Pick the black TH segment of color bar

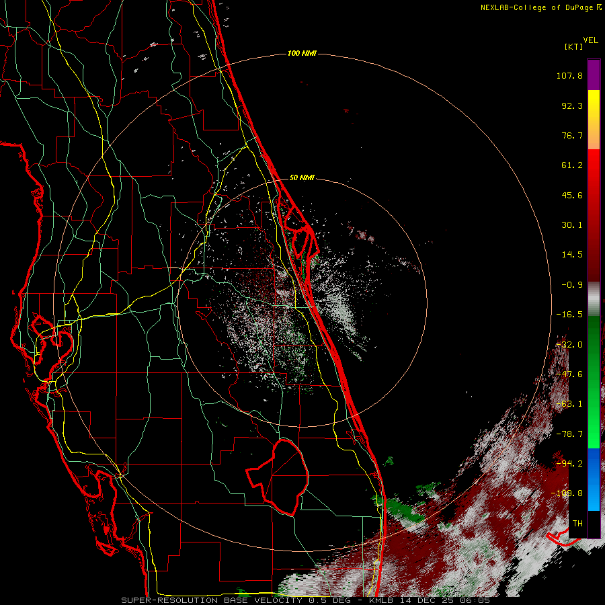(x=594, y=524)
